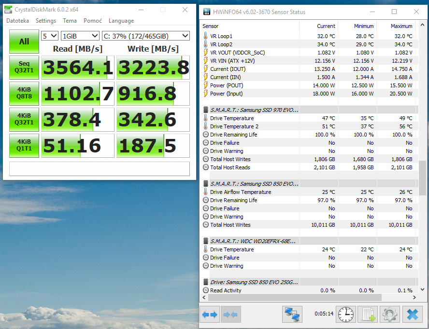Expand the 1GiB test size dropdown
The height and width of the screenshot is (329, 429).
[80, 36]
